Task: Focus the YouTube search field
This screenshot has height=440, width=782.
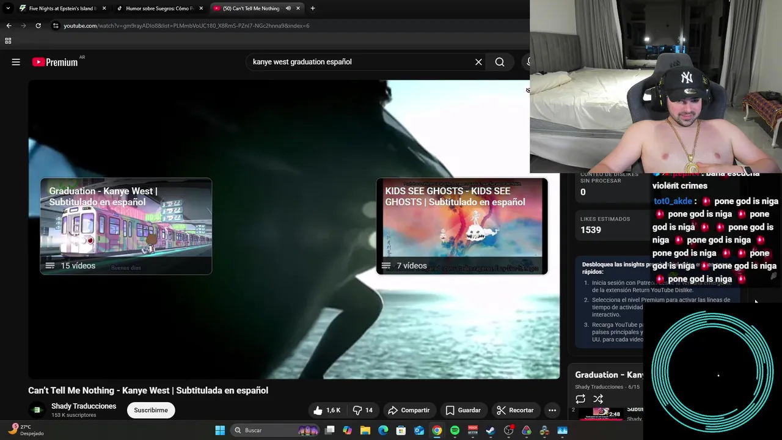Action: [x=360, y=62]
